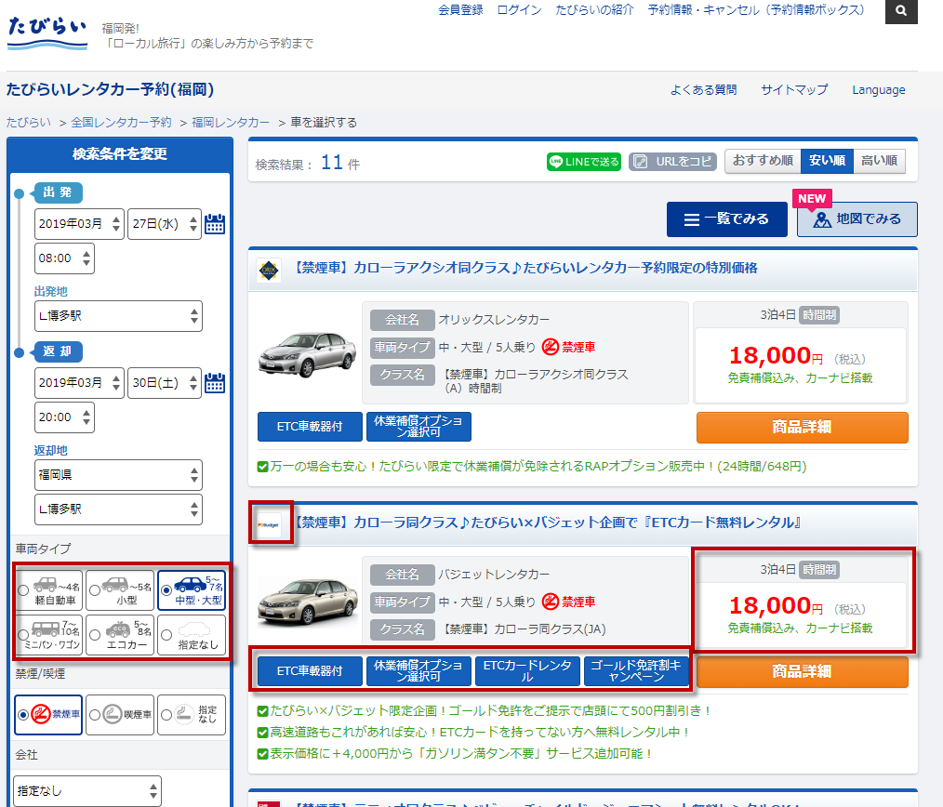Open 出発地 location dropdown
Image resolution: width=943 pixels, height=807 pixels.
(118, 316)
